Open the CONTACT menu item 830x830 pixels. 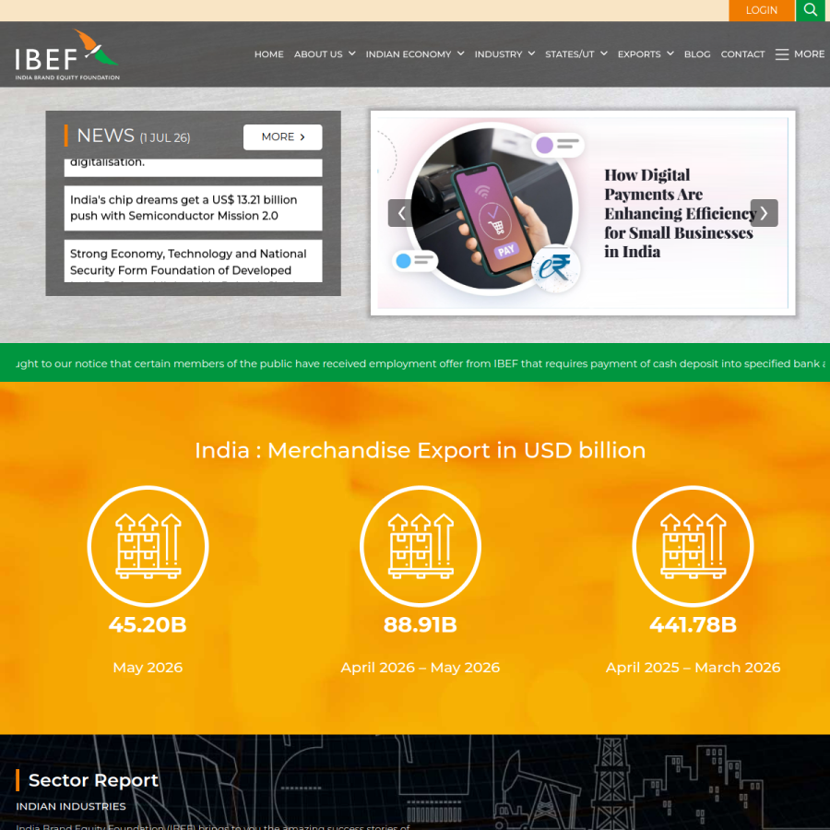[742, 54]
